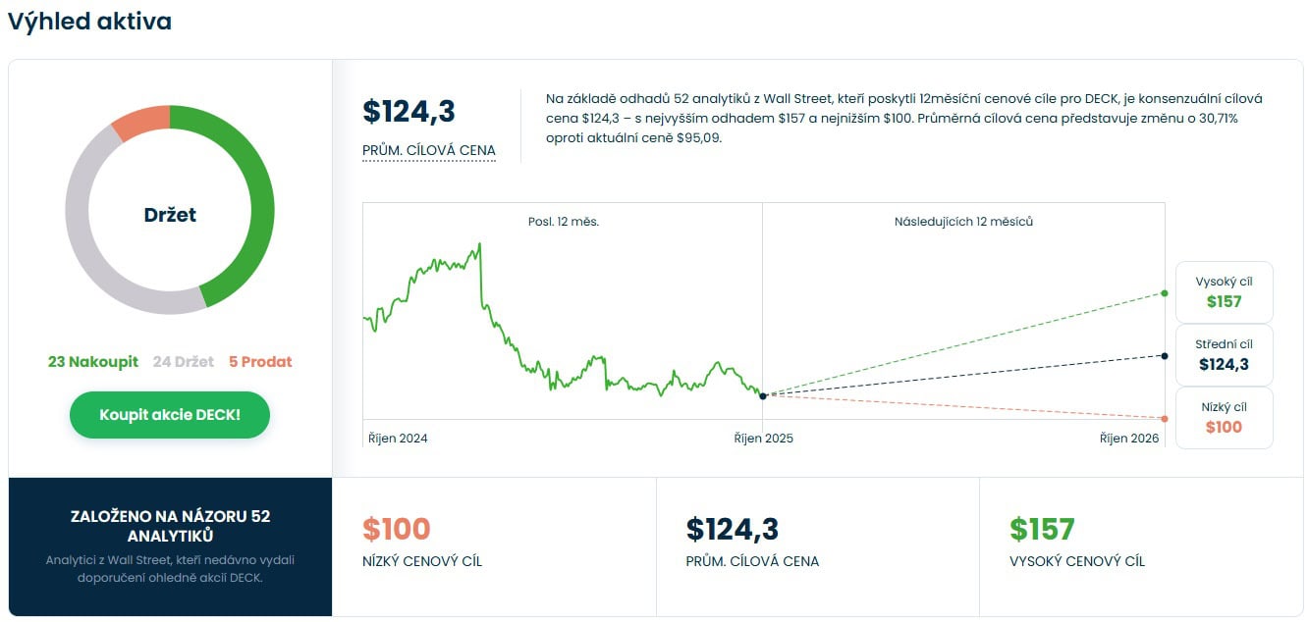This screenshot has height=622, width=1308.
Task: Click the Vysoký cíl $157 box
Action: coord(1224,291)
